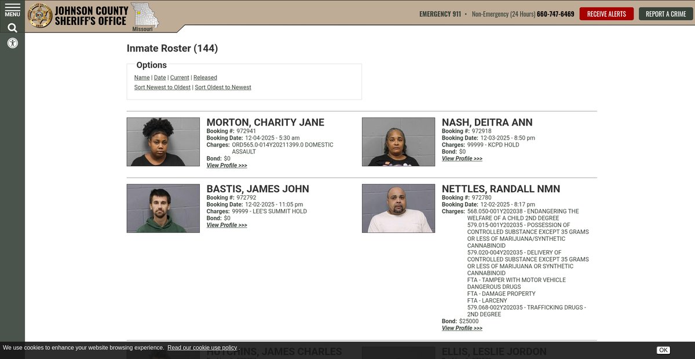Screen dimensions: 695x359
Task: Click the Inmate Roster (144) heading
Action: click(173, 49)
